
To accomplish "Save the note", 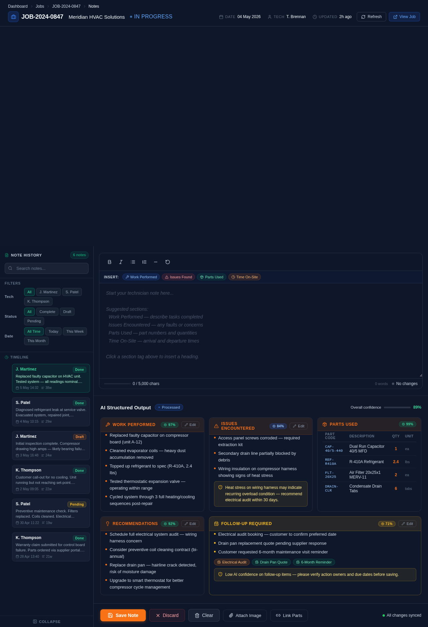I will click(123, 615).
